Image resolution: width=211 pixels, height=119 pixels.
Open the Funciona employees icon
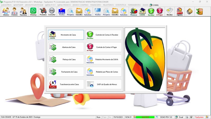click(x=23, y=12)
